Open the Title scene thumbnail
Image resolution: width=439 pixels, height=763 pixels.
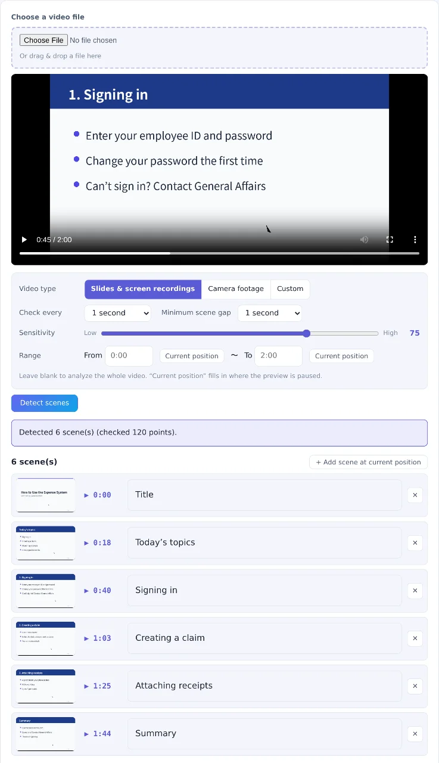46,495
